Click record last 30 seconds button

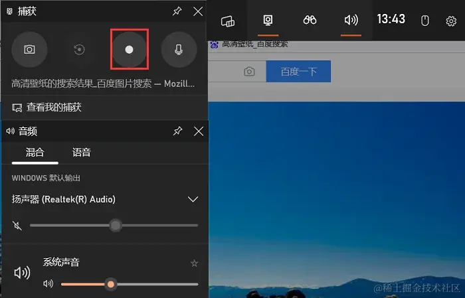pos(79,50)
